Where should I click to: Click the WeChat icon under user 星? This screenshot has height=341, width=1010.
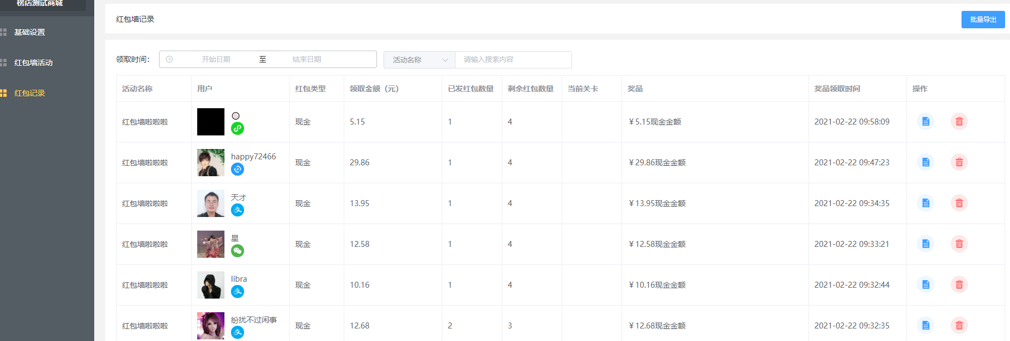pyautogui.click(x=238, y=251)
